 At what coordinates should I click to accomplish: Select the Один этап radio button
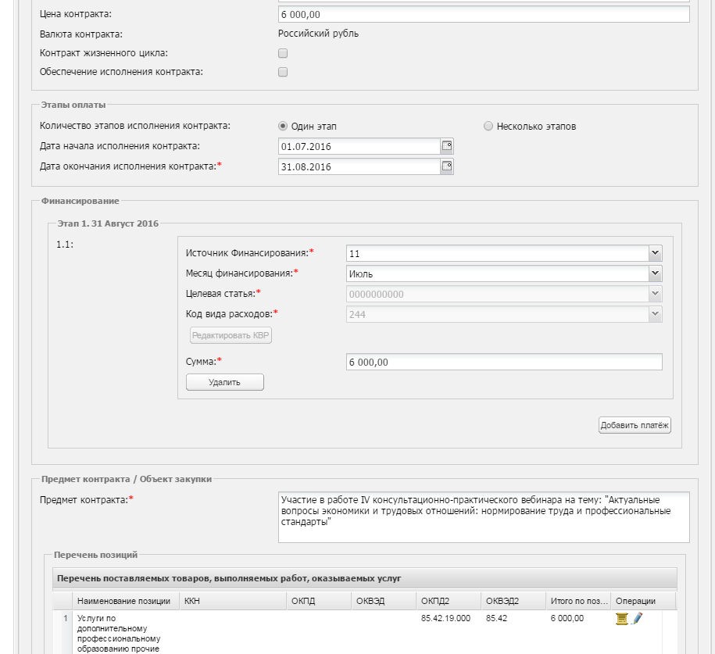pos(283,126)
